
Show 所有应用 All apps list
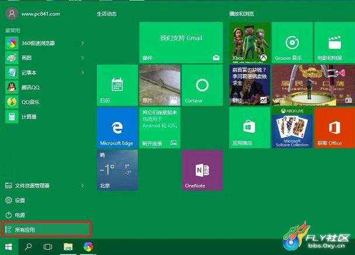(47, 229)
